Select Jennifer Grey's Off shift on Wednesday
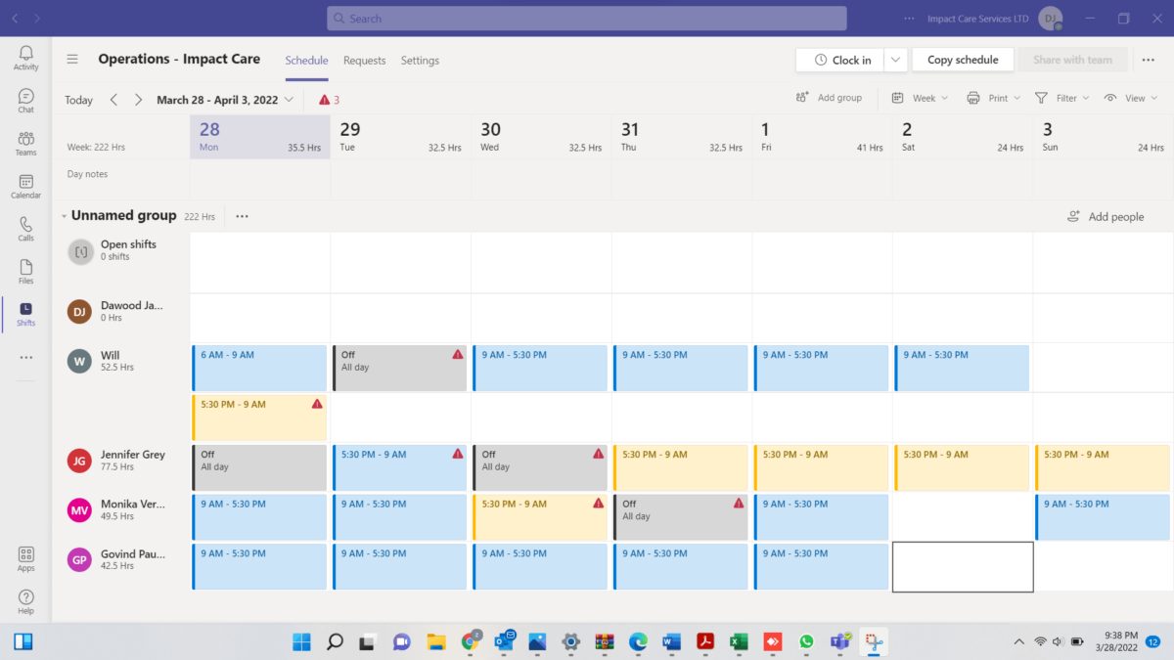 point(540,466)
